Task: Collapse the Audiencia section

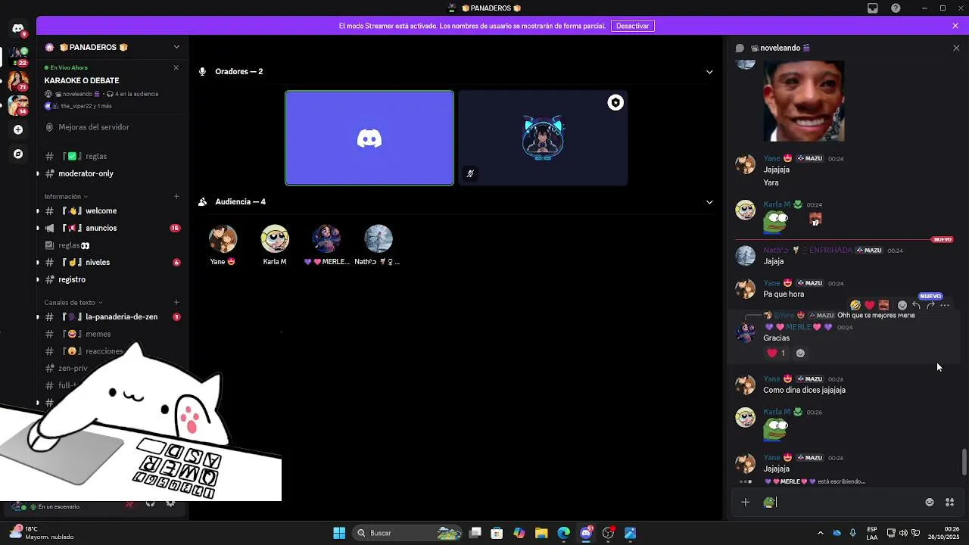Action: click(709, 202)
